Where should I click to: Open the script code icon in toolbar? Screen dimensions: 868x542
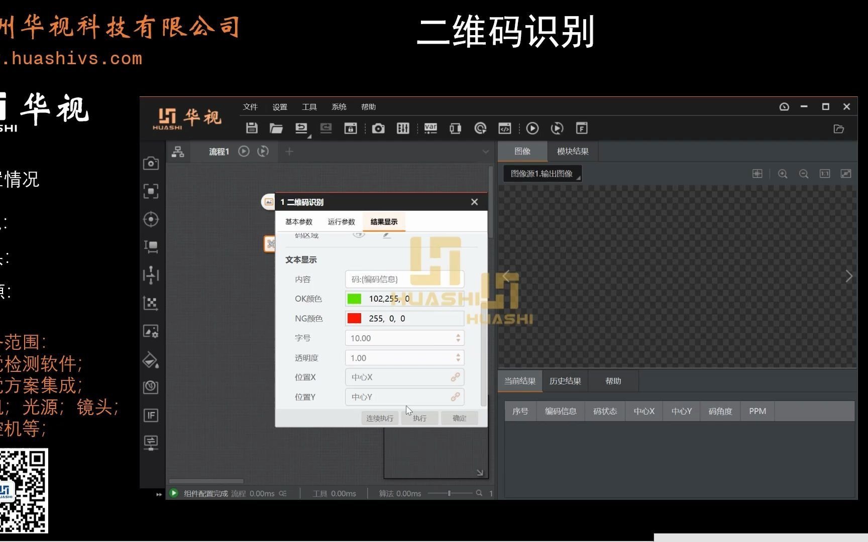(505, 128)
